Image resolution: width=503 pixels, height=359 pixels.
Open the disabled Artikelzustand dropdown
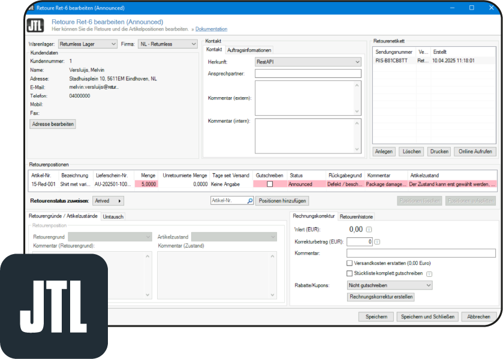[234, 237]
